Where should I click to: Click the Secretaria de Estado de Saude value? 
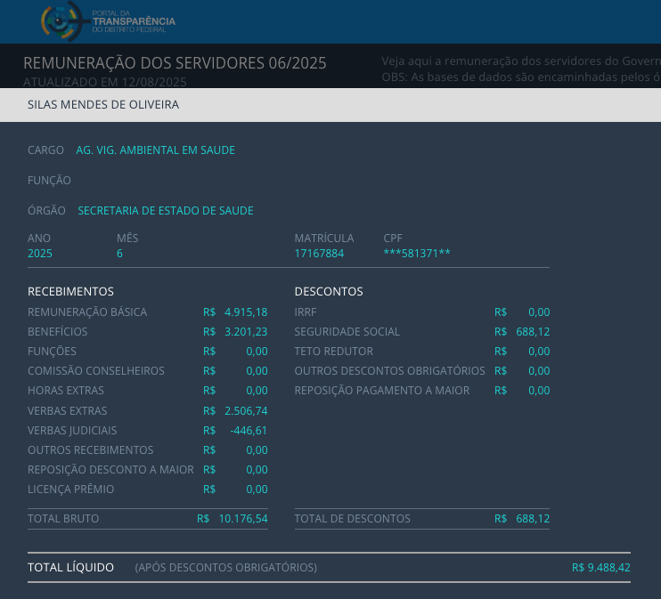(x=166, y=211)
